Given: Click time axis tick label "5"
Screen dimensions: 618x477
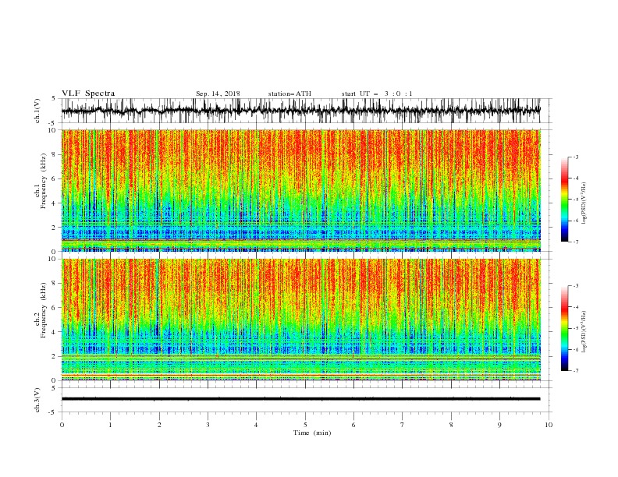Looking at the screenshot, I should [305, 425].
